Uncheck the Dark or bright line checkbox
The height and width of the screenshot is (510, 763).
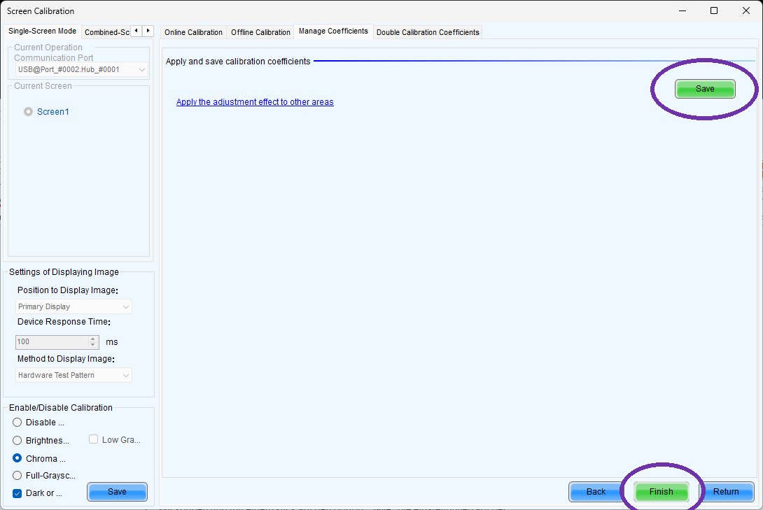click(17, 493)
